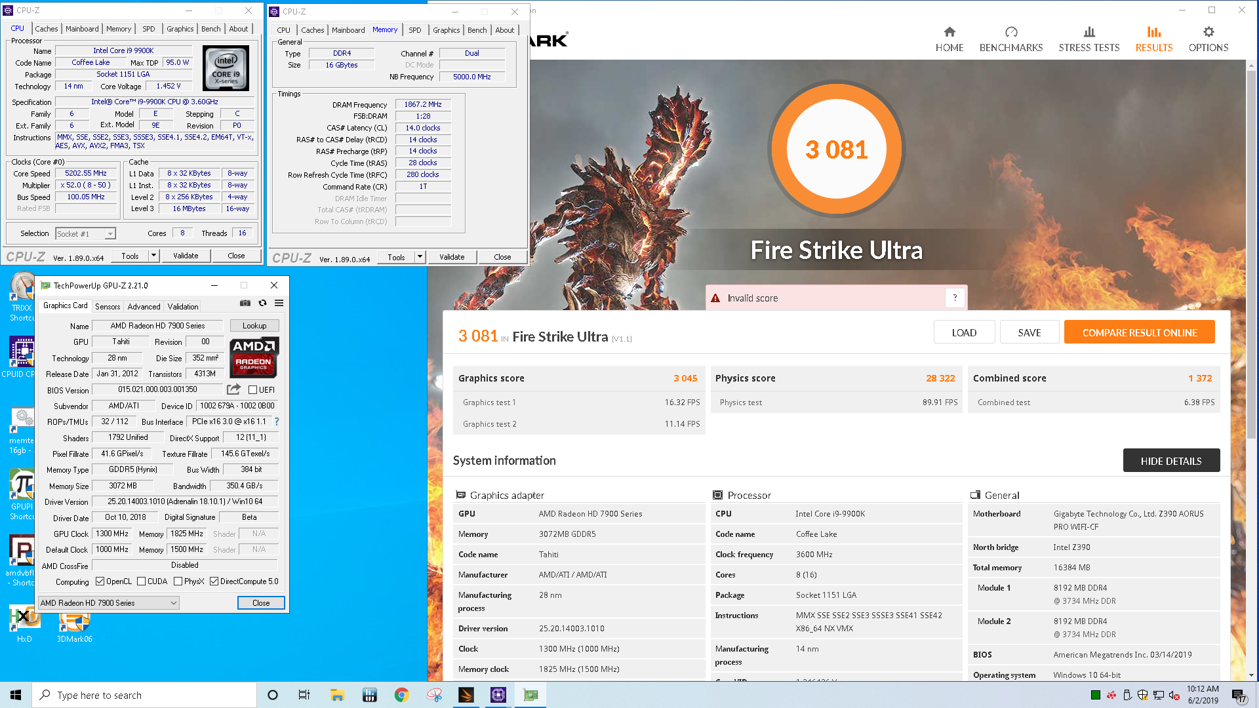
Task: Click the Close button in GPU-Z
Action: pyautogui.click(x=261, y=602)
